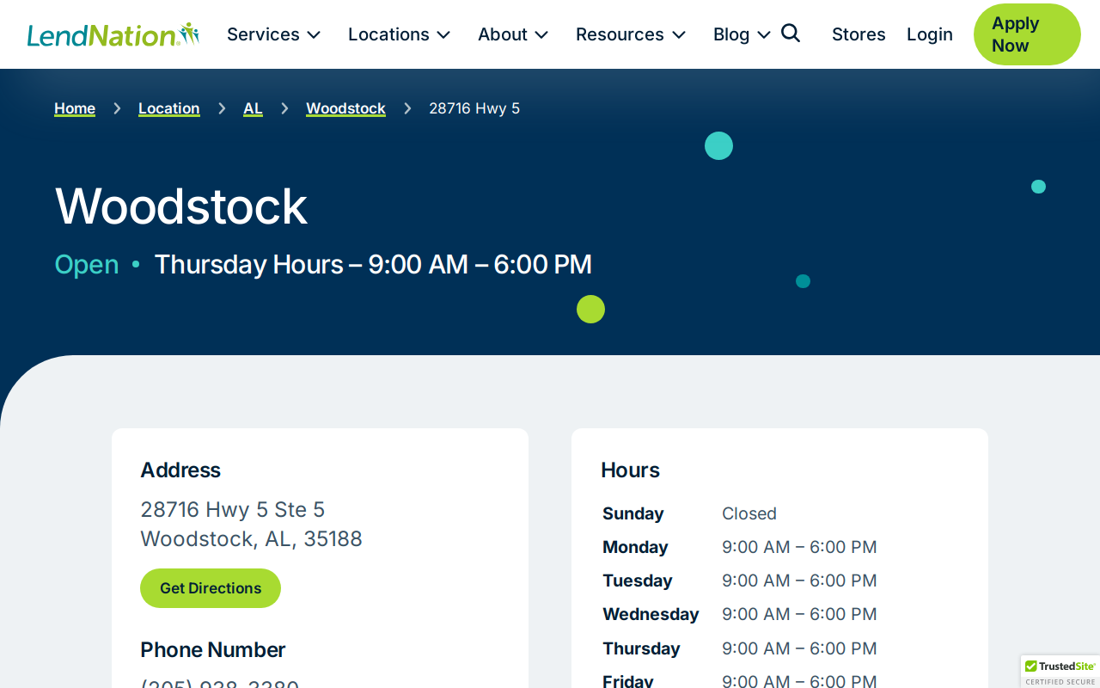The image size is (1100, 688).
Task: Follow the AL breadcrumb link
Action: tap(253, 108)
